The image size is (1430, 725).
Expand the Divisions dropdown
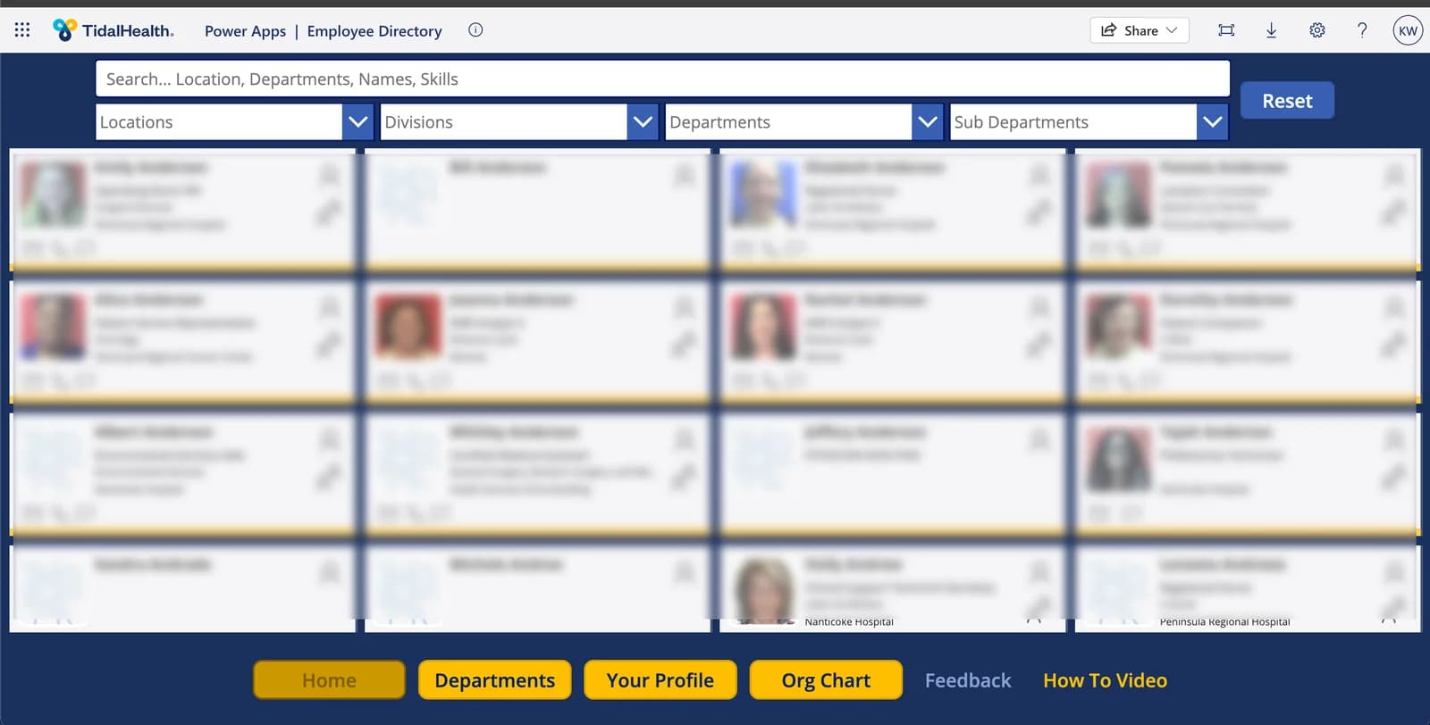coord(642,122)
